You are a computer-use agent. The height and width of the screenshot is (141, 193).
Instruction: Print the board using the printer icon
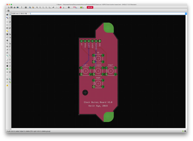click(x=15, y=7)
